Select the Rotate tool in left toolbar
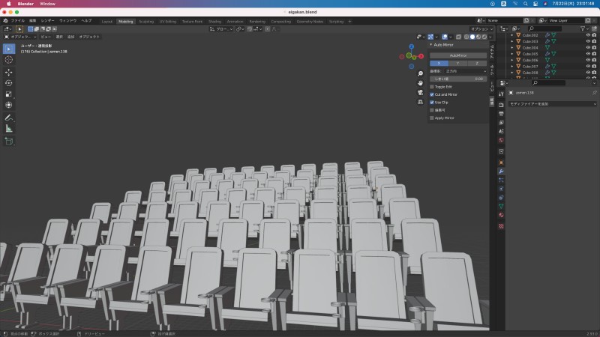This screenshot has width=600, height=337. (x=9, y=83)
